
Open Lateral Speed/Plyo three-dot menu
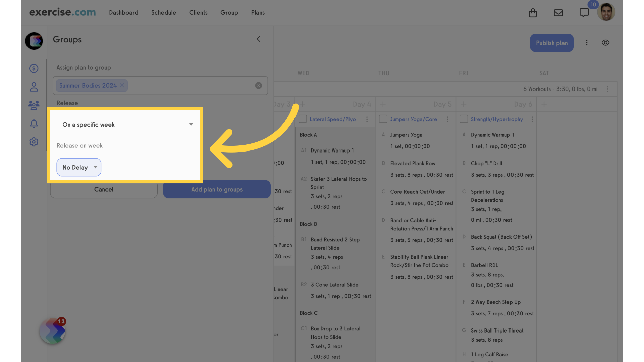tap(367, 119)
